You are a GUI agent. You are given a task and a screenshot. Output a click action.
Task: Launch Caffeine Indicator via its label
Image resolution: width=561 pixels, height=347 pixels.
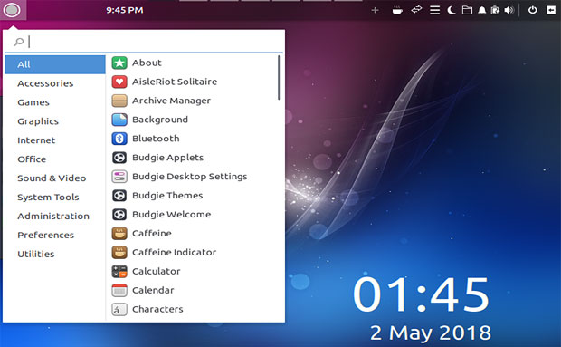click(x=175, y=253)
